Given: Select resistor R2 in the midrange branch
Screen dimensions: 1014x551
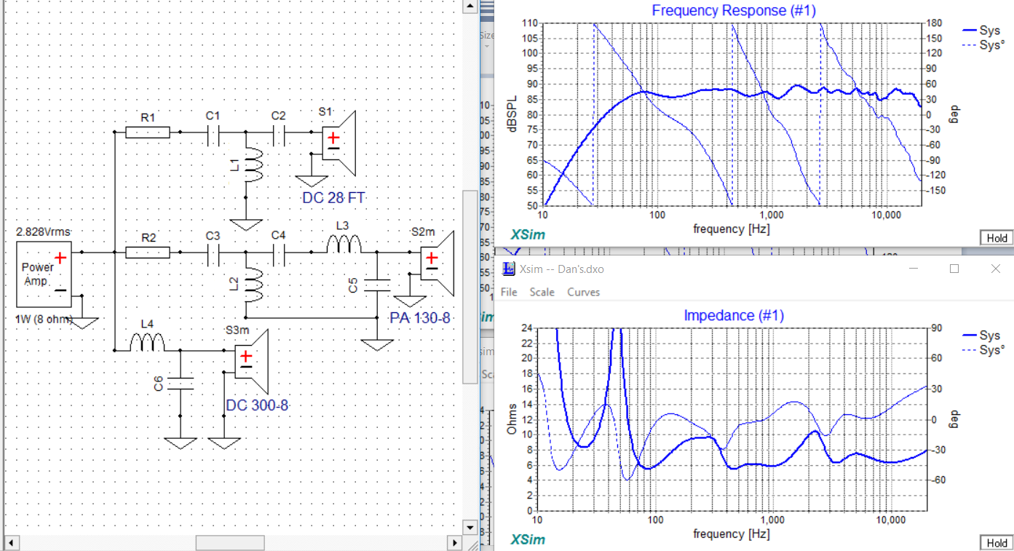Looking at the screenshot, I should coord(148,253).
